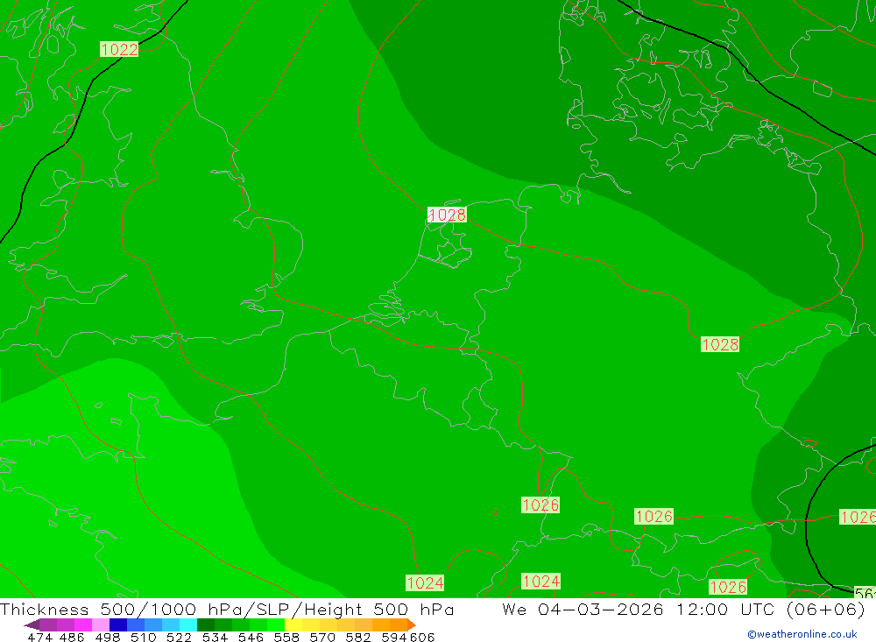876x642 pixels.
Task: Click the legend value 522
Action: point(179,637)
